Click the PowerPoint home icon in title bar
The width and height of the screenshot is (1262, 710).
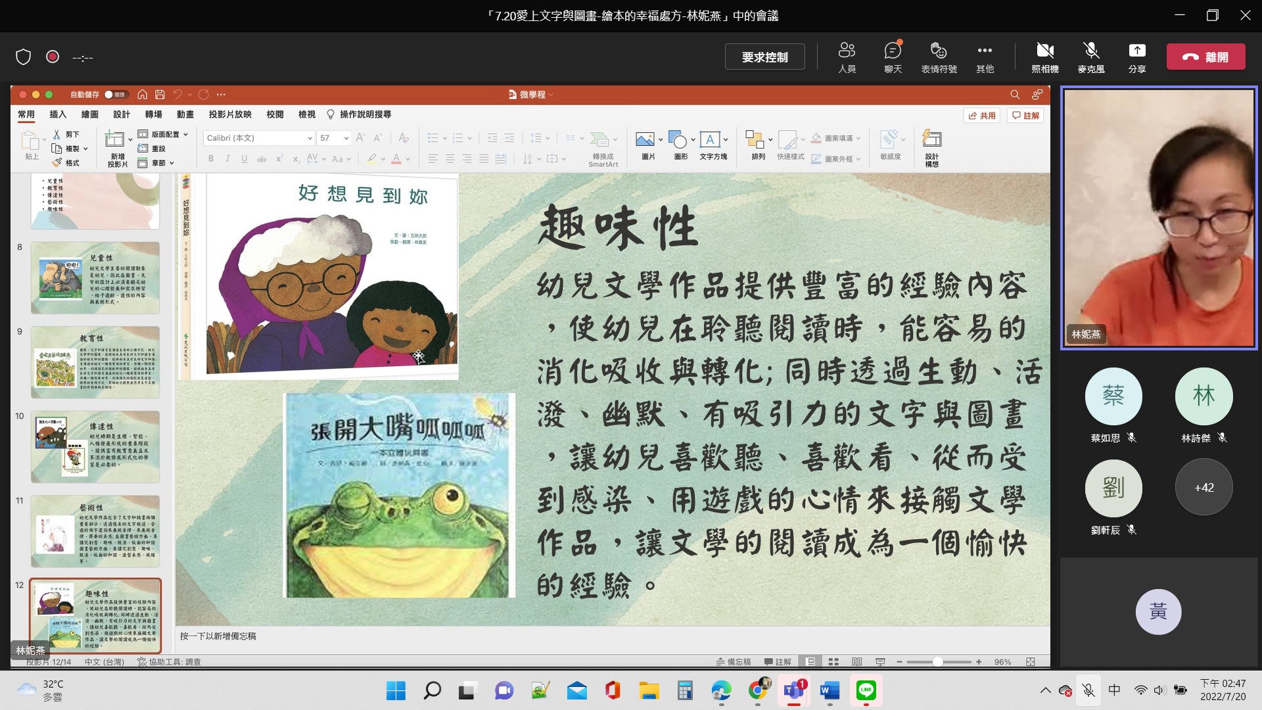(x=142, y=95)
